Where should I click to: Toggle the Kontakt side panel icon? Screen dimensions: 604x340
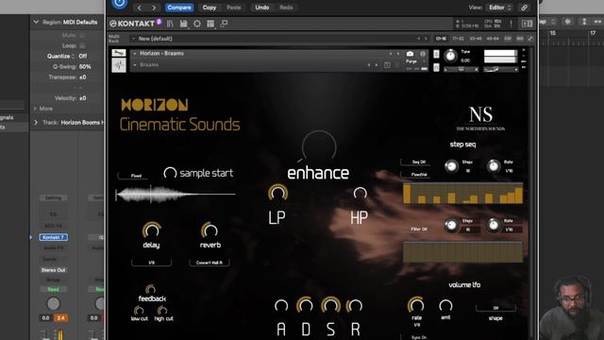pos(527,24)
